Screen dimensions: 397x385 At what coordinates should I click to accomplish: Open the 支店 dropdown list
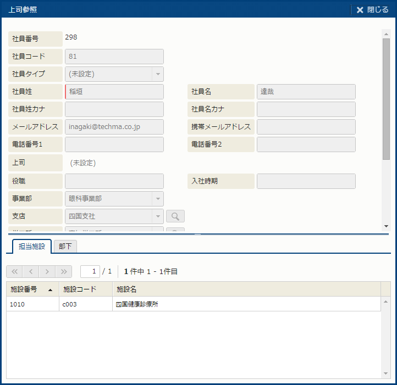pyautogui.click(x=157, y=216)
